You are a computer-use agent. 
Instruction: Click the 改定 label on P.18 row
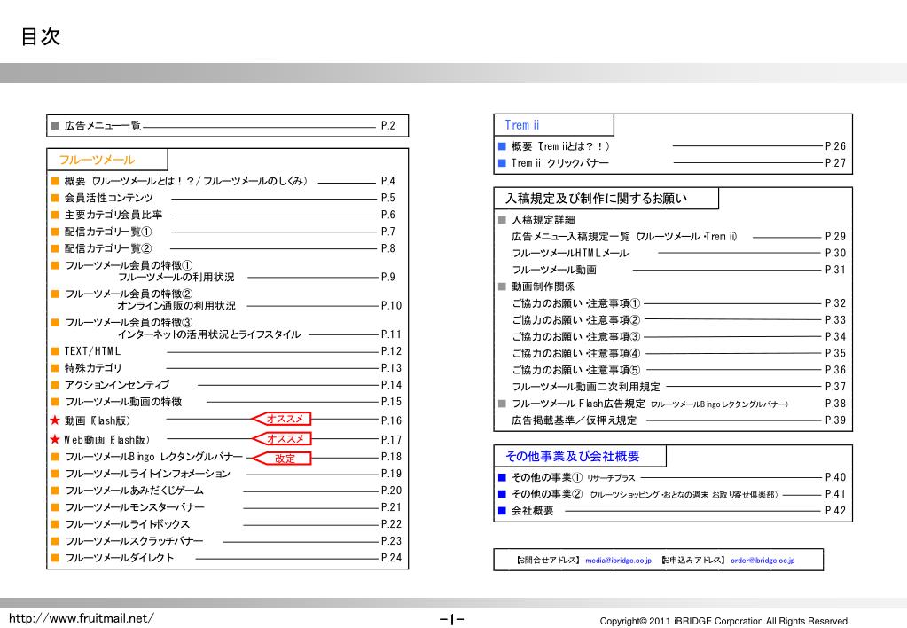pyautogui.click(x=282, y=459)
